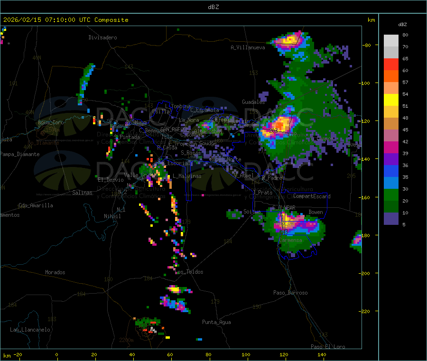Click the "R_Padre" map label
The image size is (427, 361).
(272, 178)
